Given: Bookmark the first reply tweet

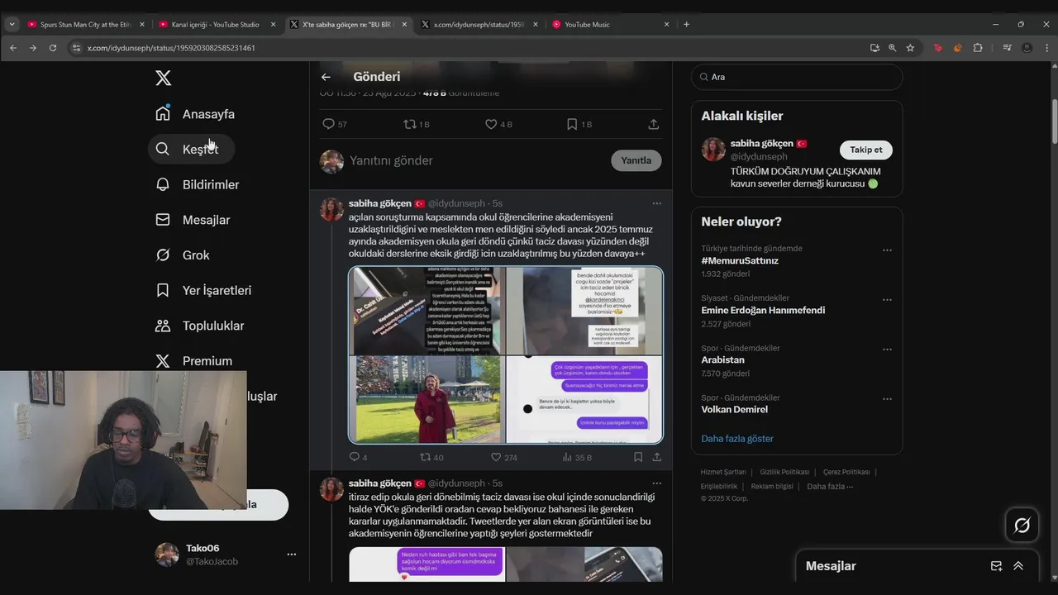Looking at the screenshot, I should click(638, 457).
